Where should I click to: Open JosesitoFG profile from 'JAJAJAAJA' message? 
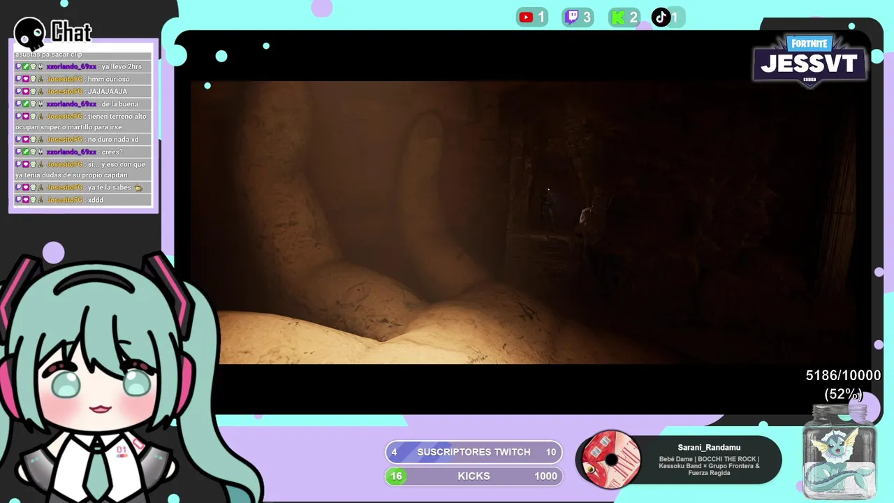pos(65,92)
